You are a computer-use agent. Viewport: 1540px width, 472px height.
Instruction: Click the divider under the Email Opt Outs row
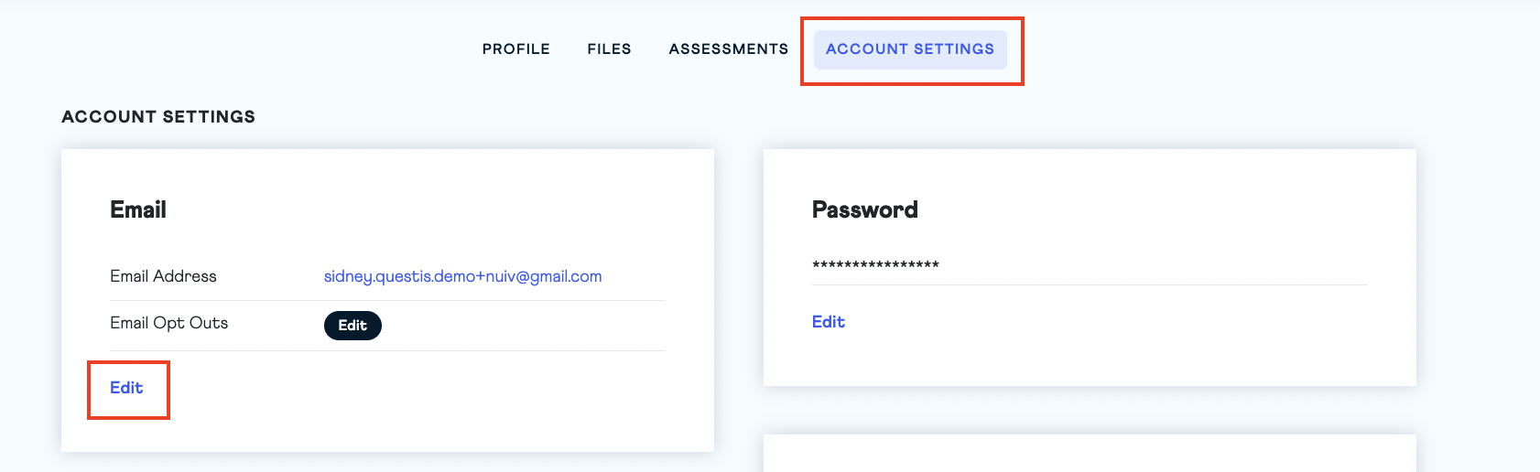coord(387,350)
